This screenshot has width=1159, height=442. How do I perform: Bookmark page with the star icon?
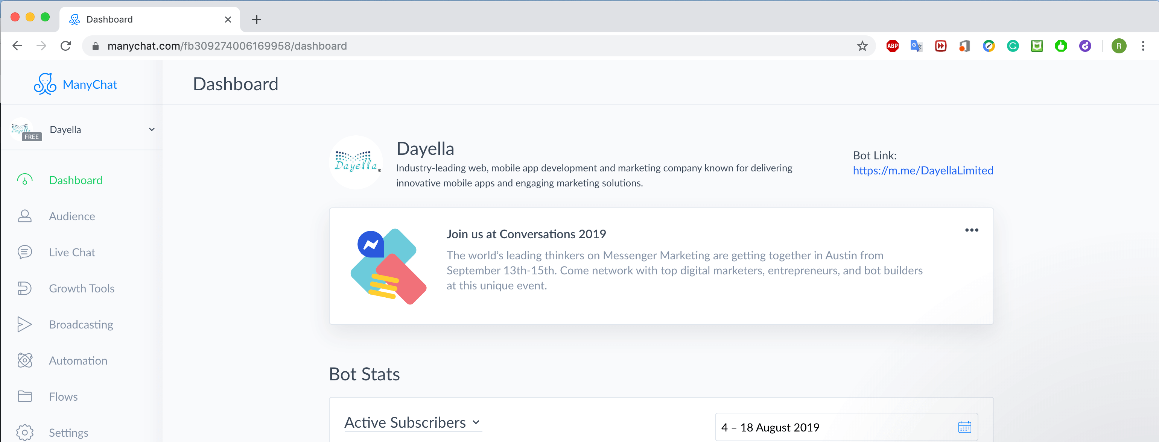pos(862,46)
